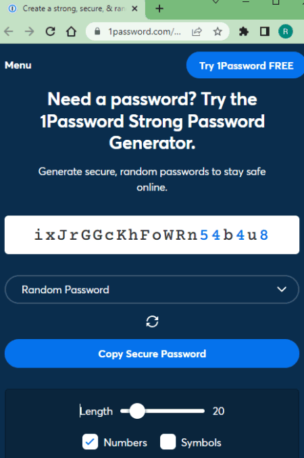Click Try 1Password FREE button

(245, 66)
